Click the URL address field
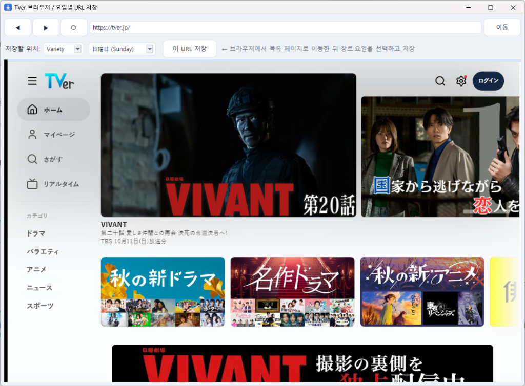Viewport: 525px width, 386px height. tap(285, 28)
